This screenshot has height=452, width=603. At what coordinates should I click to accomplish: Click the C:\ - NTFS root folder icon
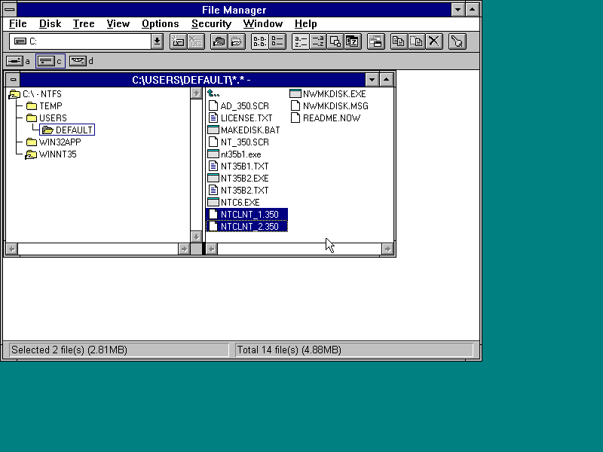(x=14, y=94)
